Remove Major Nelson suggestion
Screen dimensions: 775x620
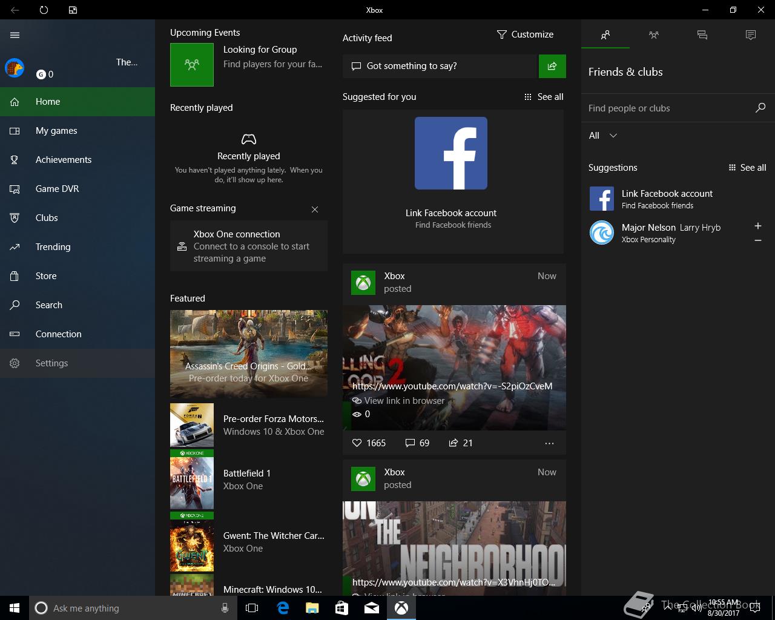[758, 240]
